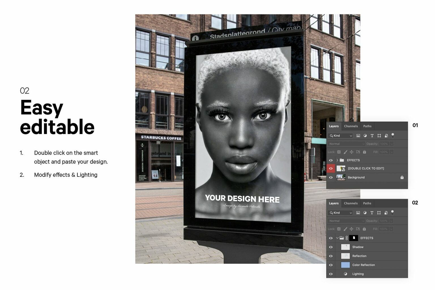The width and height of the screenshot is (435, 290).
Task: Click the brush icon to lock image pixels
Action: tap(345, 152)
